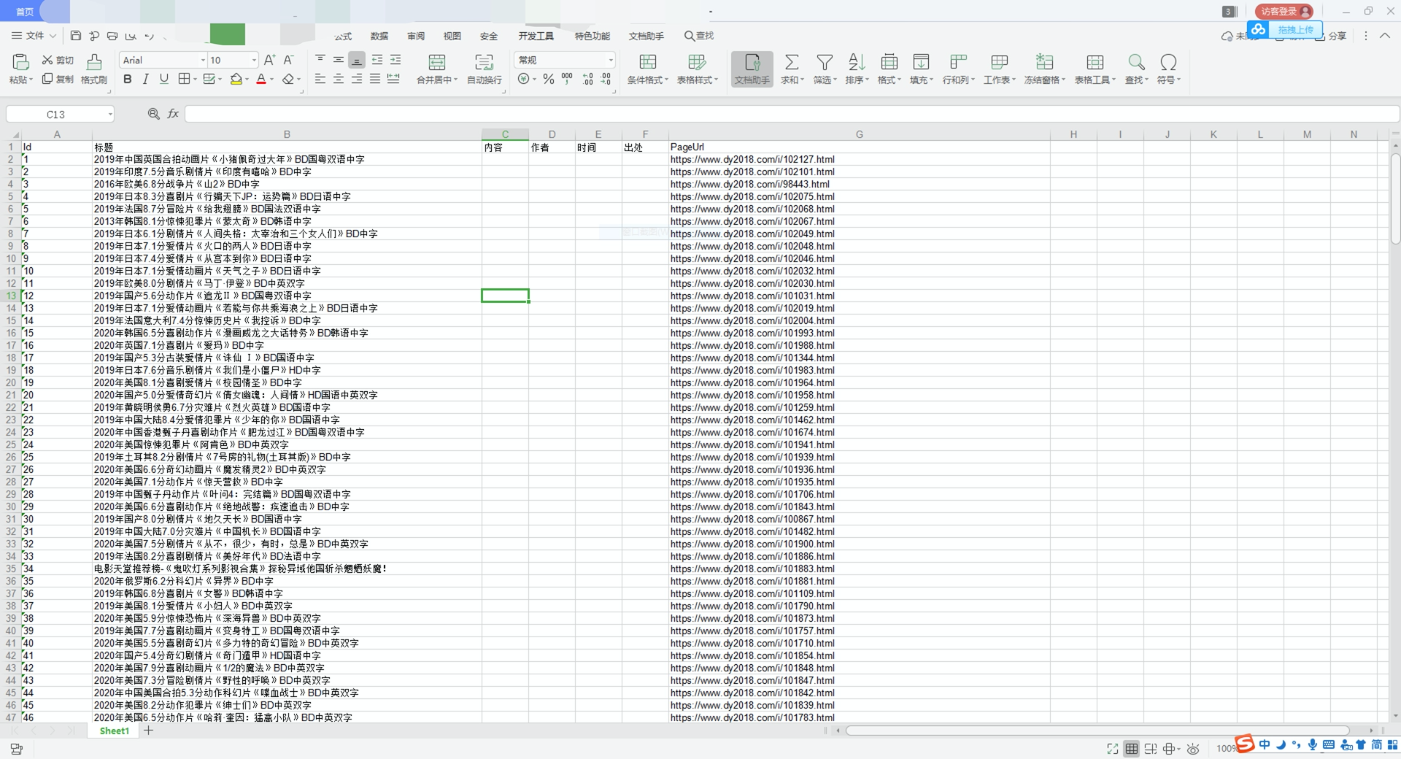Click the decrease decimal places icon
This screenshot has height=759, width=1401.
pyautogui.click(x=606, y=79)
